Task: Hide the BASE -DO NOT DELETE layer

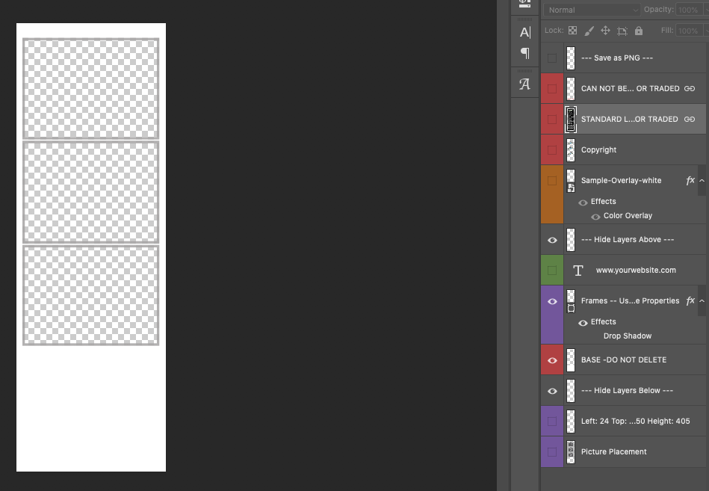Action: point(552,360)
